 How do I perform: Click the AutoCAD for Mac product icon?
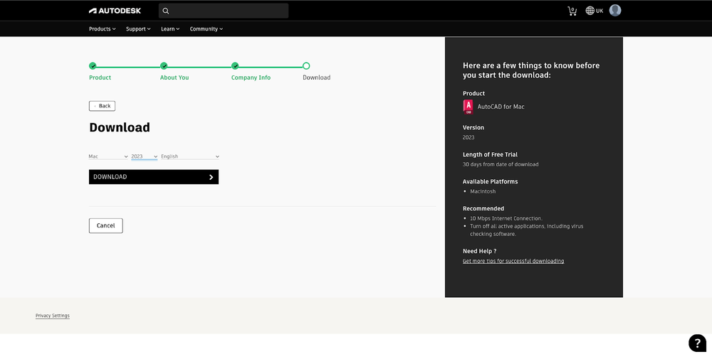coord(468,107)
